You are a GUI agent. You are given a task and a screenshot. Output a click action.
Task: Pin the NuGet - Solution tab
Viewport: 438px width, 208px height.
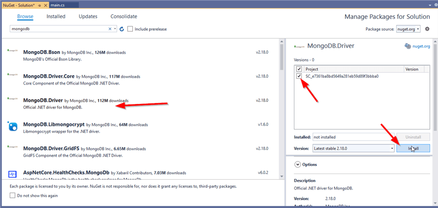(x=39, y=5)
